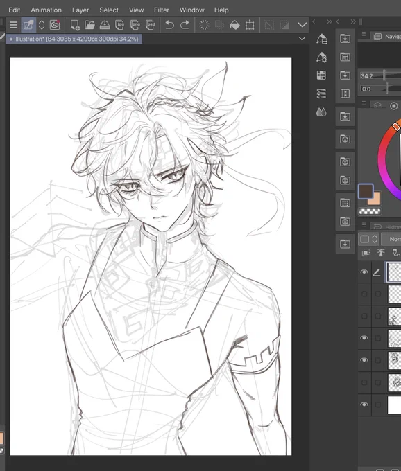Click the pen editing indicator on the top layer

(x=377, y=272)
